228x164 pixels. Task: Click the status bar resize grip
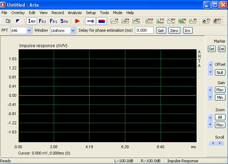(x=225, y=161)
